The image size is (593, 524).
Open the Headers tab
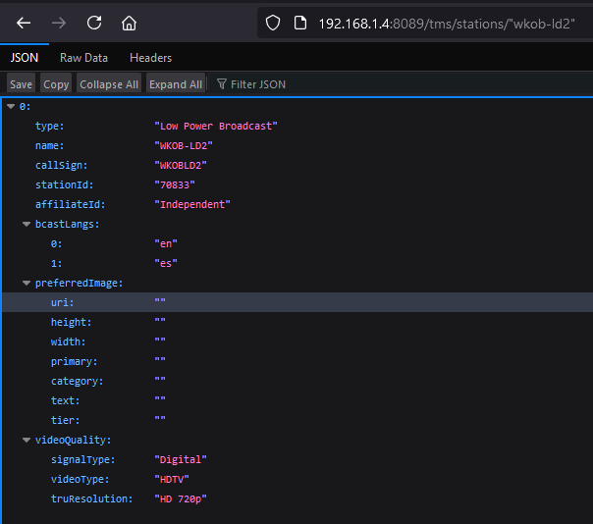tap(150, 58)
